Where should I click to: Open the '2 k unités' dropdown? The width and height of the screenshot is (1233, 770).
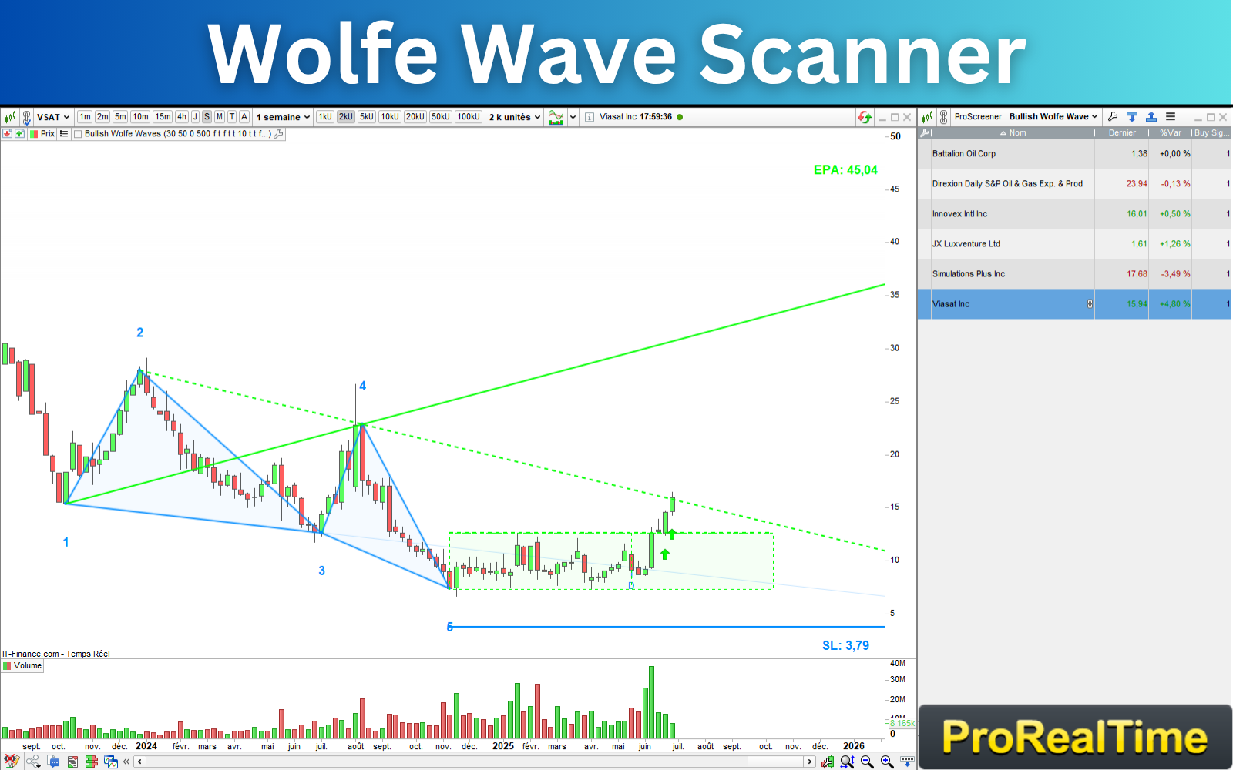click(x=515, y=117)
